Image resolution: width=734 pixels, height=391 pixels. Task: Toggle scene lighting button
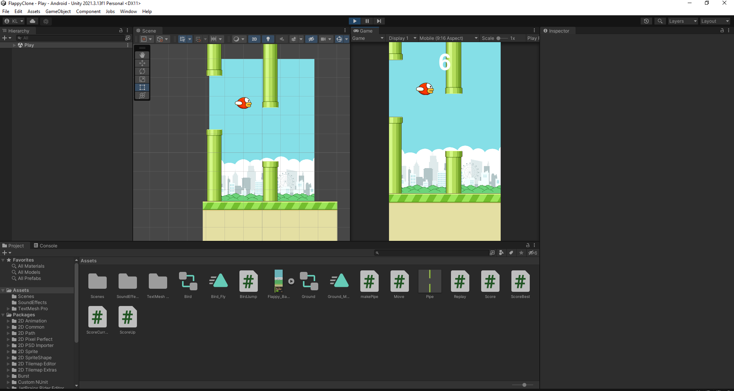[268, 39]
